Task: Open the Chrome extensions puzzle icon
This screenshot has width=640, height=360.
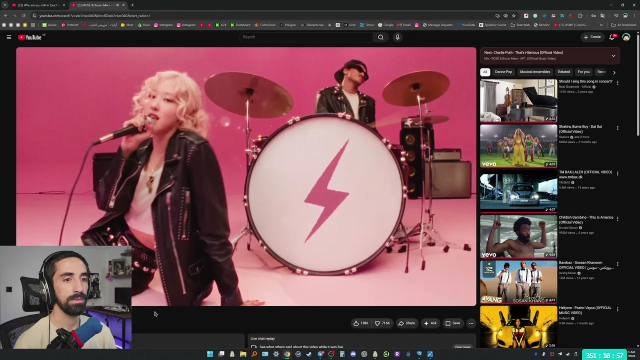Action: pyautogui.click(x=580, y=15)
